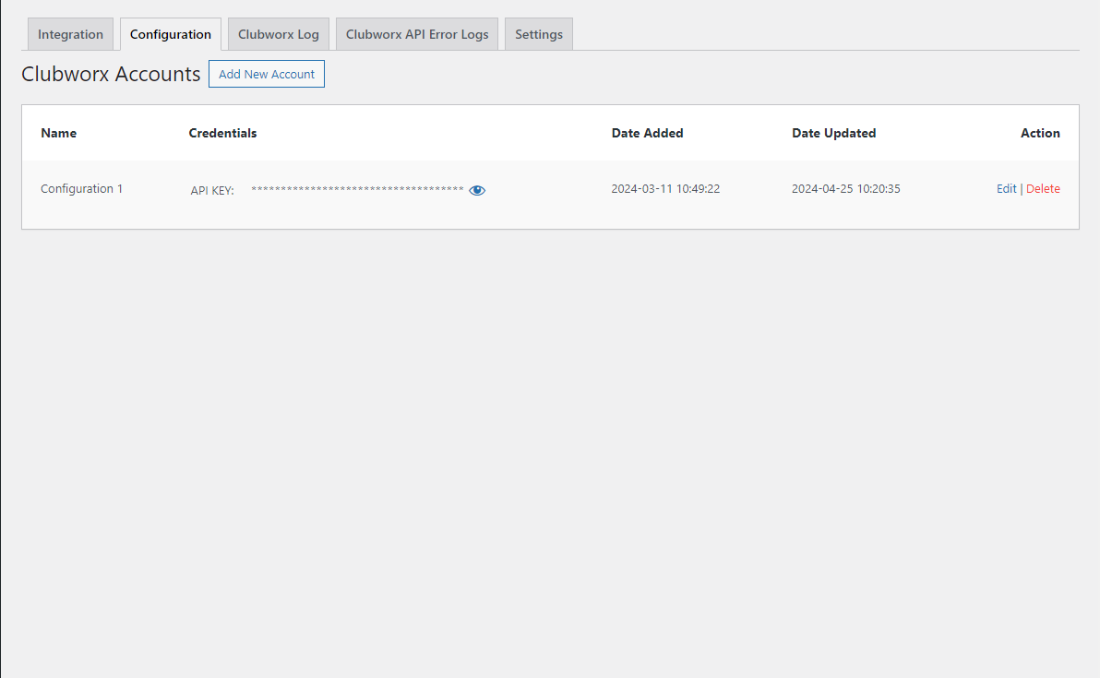This screenshot has width=1100, height=678.
Task: Click the masked API key asterisks
Action: click(x=357, y=189)
